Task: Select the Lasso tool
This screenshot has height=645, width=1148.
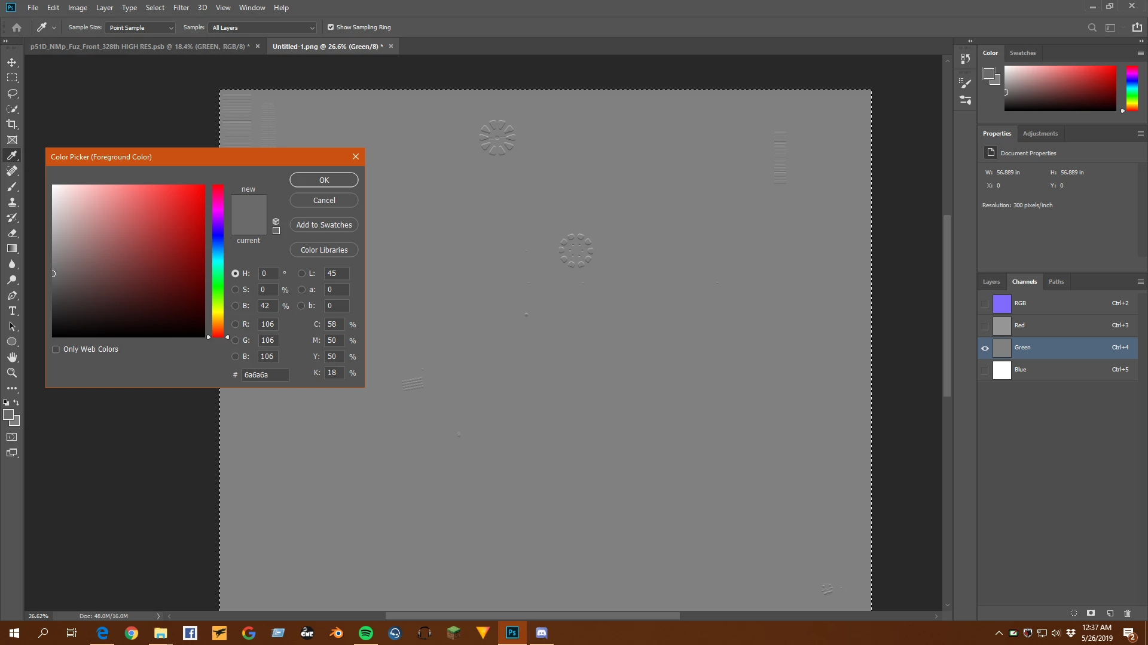Action: [x=12, y=93]
